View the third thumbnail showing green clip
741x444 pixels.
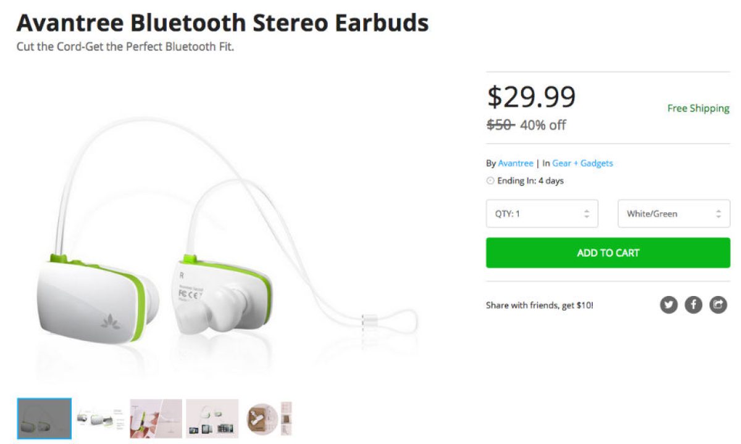pos(156,419)
